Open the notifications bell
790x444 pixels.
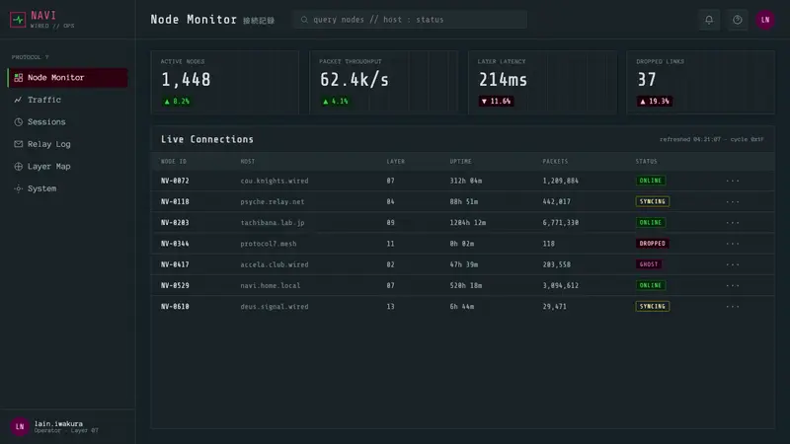pos(709,20)
